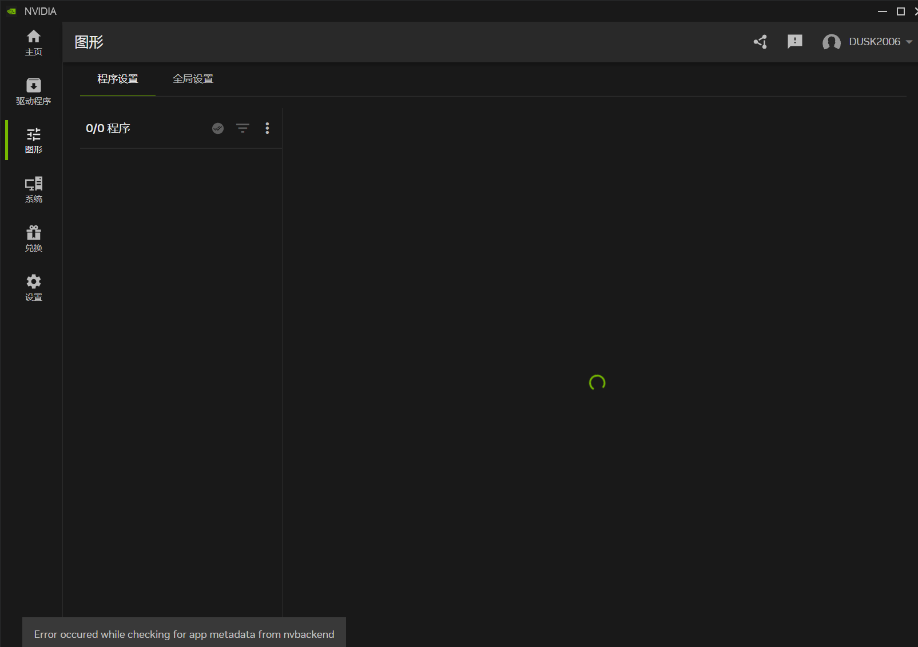Open the three-dot more options menu
Screen dimensions: 918x647
pyautogui.click(x=267, y=128)
